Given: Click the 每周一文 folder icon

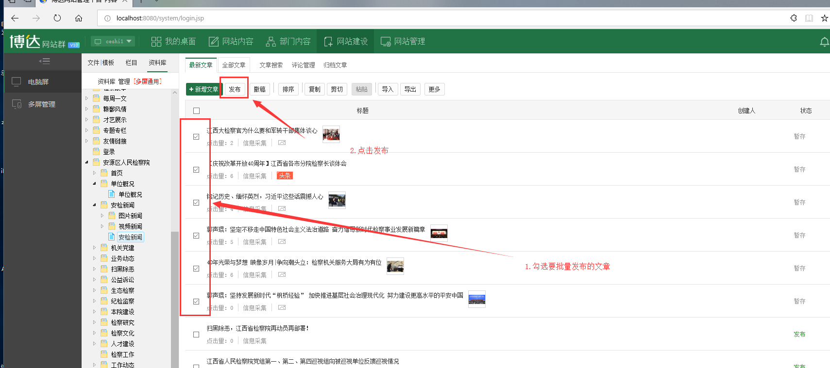Looking at the screenshot, I should pyautogui.click(x=96, y=98).
